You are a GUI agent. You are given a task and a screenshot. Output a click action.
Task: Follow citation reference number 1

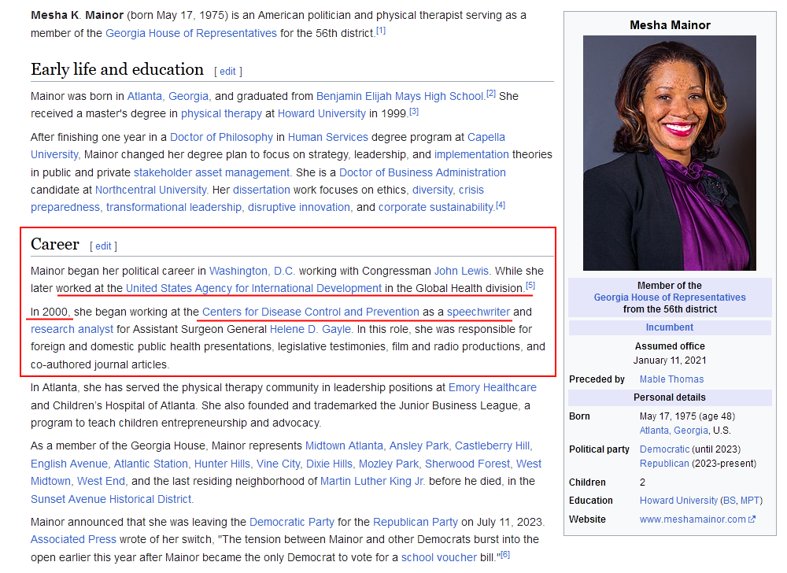[381, 30]
